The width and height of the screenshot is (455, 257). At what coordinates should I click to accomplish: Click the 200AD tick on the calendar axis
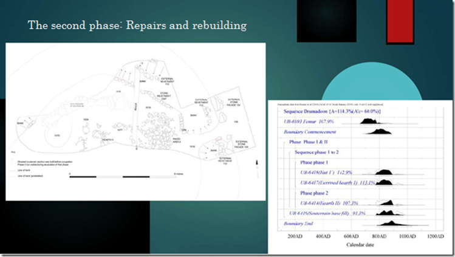click(x=295, y=236)
